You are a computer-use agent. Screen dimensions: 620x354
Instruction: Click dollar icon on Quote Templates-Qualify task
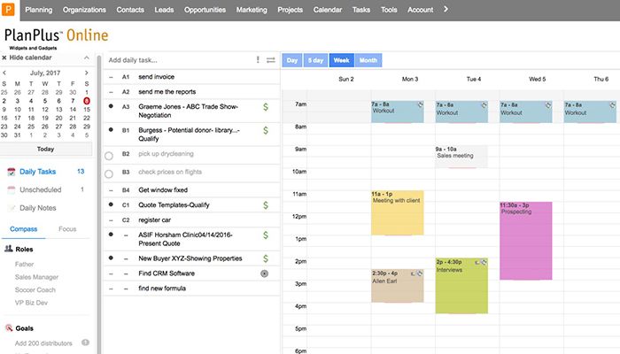(x=265, y=205)
